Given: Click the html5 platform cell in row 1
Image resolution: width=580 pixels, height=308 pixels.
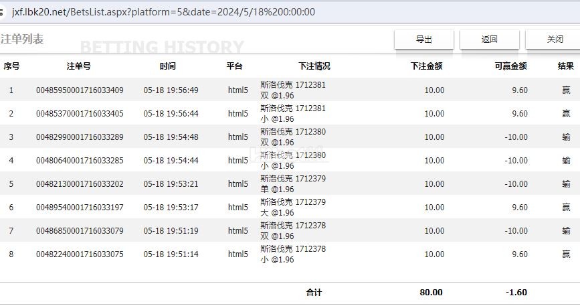Looking at the screenshot, I should pyautogui.click(x=238, y=90).
